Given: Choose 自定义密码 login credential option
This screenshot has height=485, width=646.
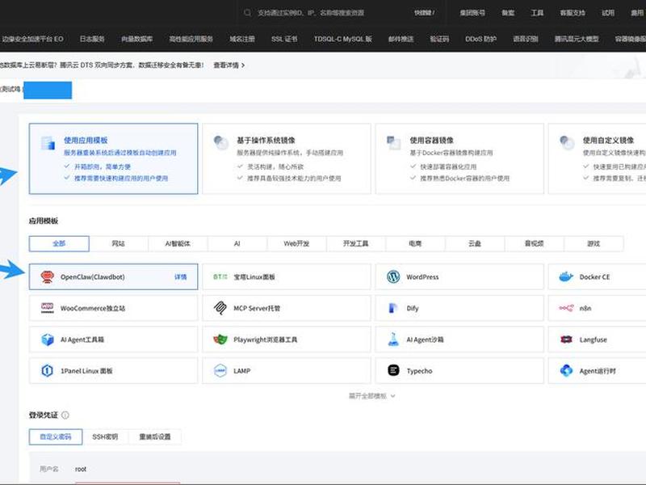Looking at the screenshot, I should pos(56,436).
